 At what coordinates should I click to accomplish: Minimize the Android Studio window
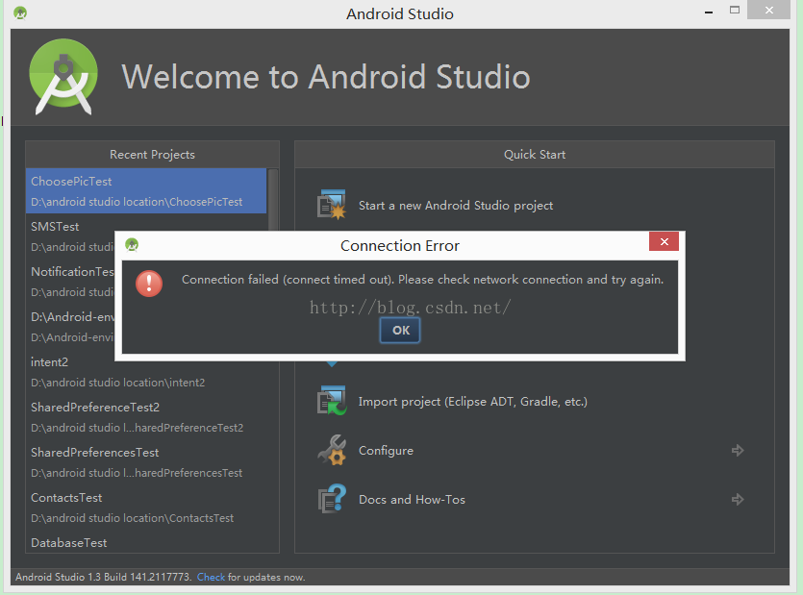pos(709,12)
